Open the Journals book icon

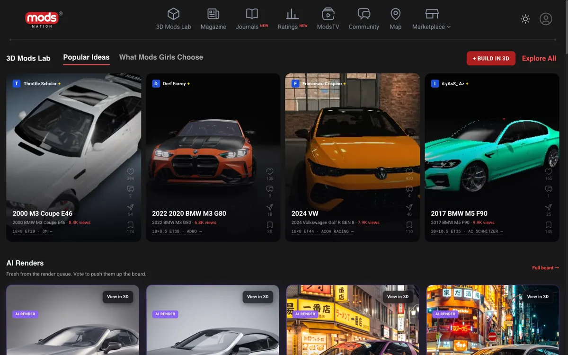click(x=252, y=14)
